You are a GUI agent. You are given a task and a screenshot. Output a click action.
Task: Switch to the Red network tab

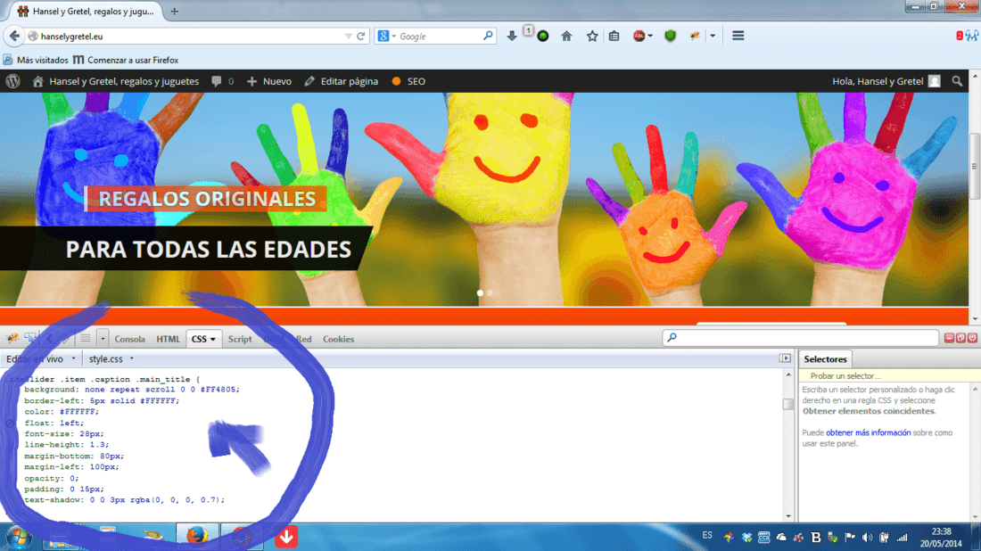pos(303,339)
